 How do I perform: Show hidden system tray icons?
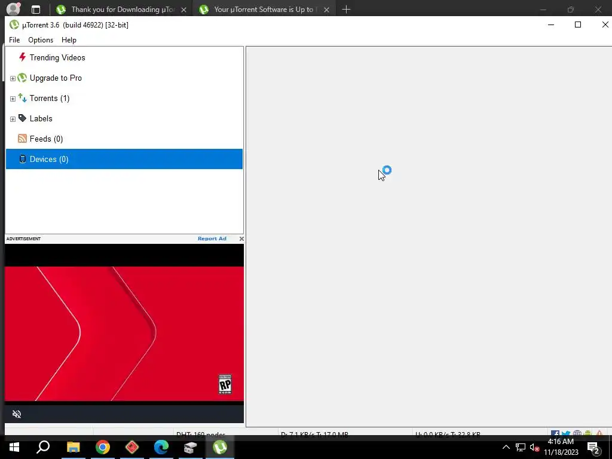point(506,447)
